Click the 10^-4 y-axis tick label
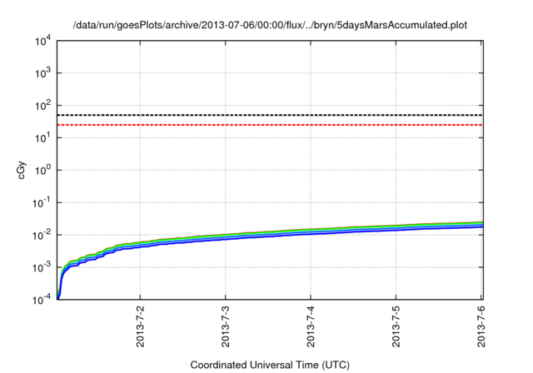 tap(42, 300)
